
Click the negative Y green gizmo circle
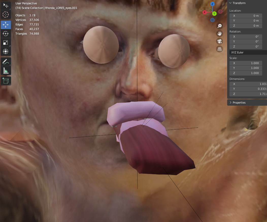tap(210, 10)
